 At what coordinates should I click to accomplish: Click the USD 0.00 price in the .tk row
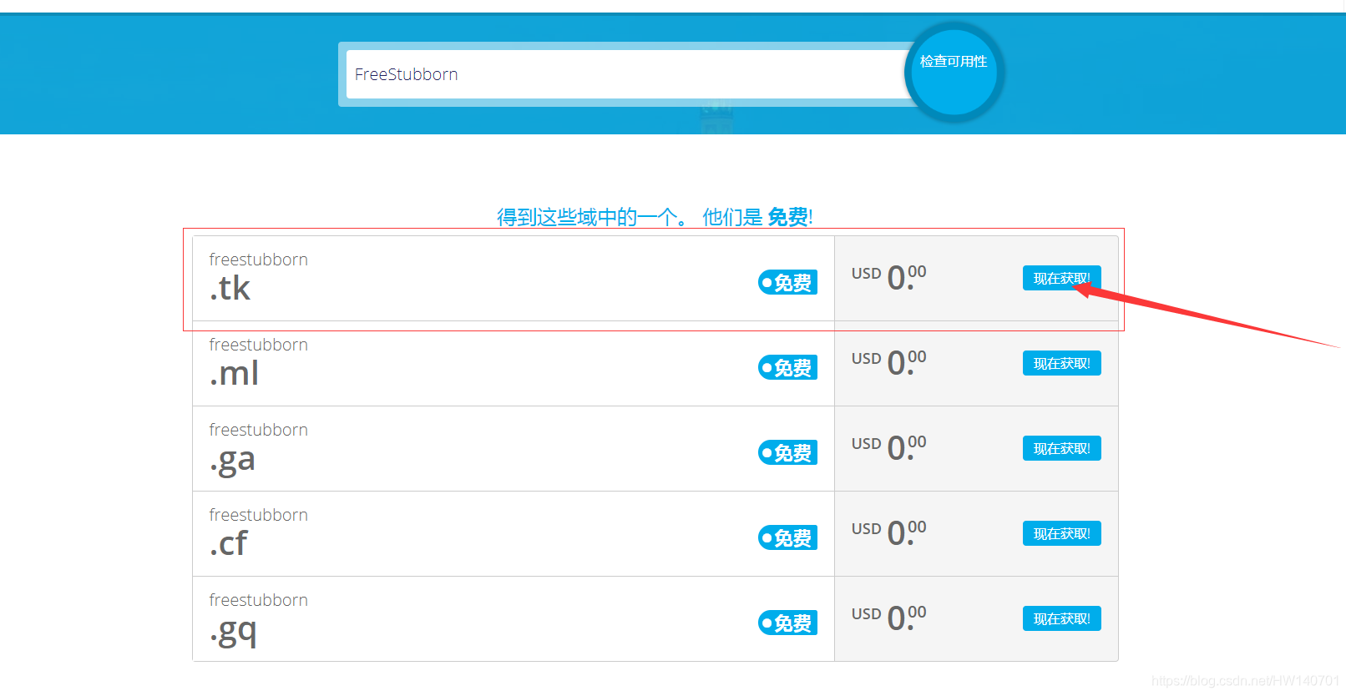(x=888, y=277)
